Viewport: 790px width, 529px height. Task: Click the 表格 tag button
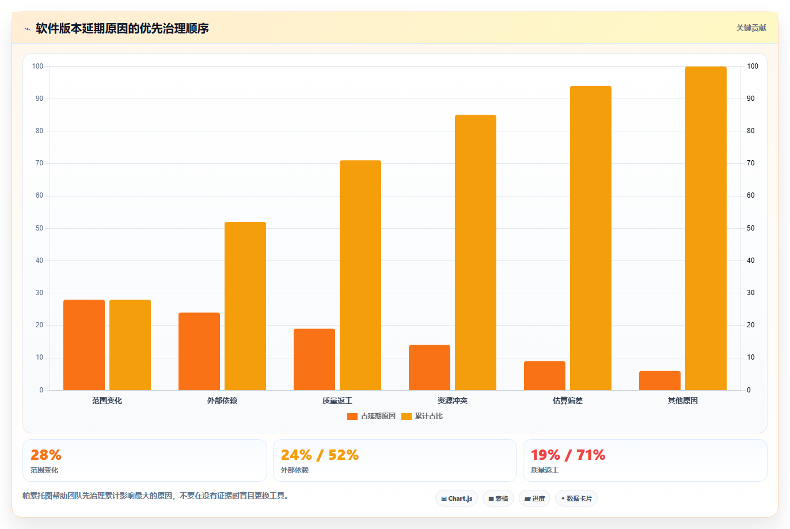coord(498,498)
